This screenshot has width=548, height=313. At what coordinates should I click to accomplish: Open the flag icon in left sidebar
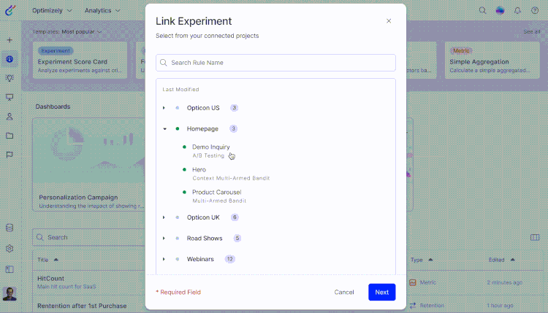[9, 155]
